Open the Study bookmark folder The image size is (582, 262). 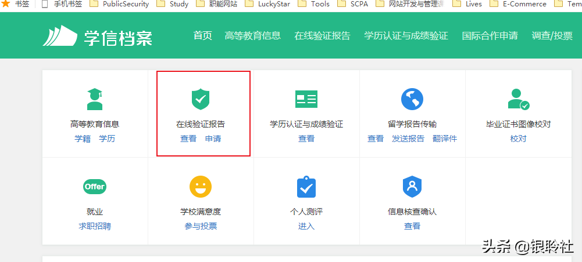coord(172,4)
